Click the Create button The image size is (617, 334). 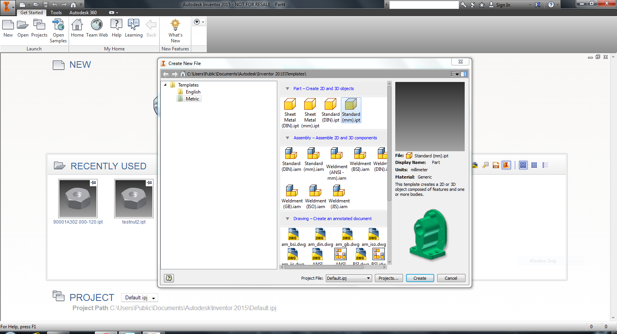click(x=420, y=278)
